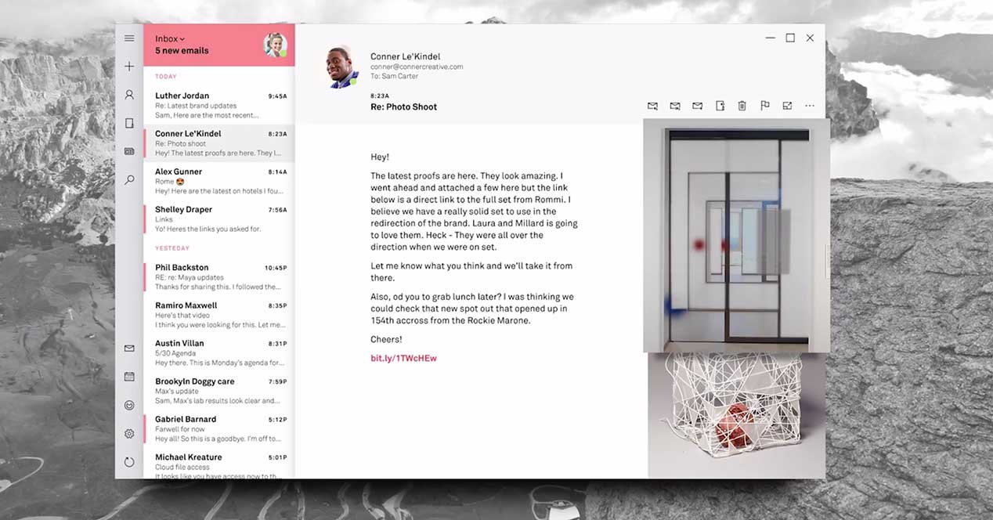This screenshot has height=520, width=993.
Task: Select Alex Gunner's Rome email
Action: [219, 181]
